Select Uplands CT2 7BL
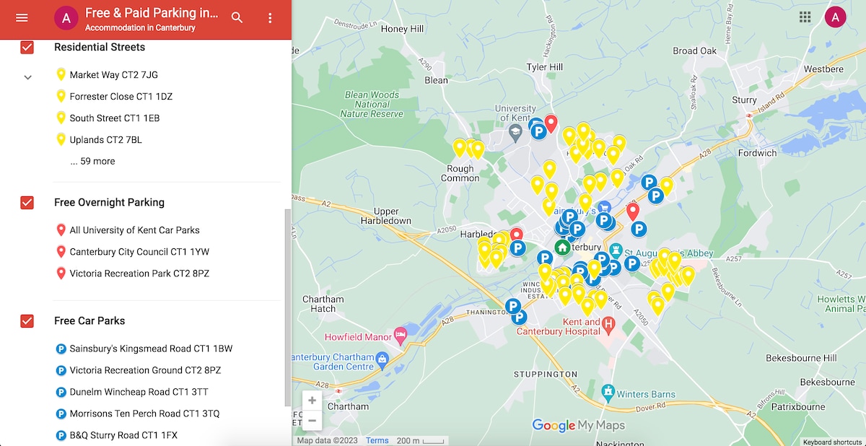The image size is (866, 446). click(105, 139)
